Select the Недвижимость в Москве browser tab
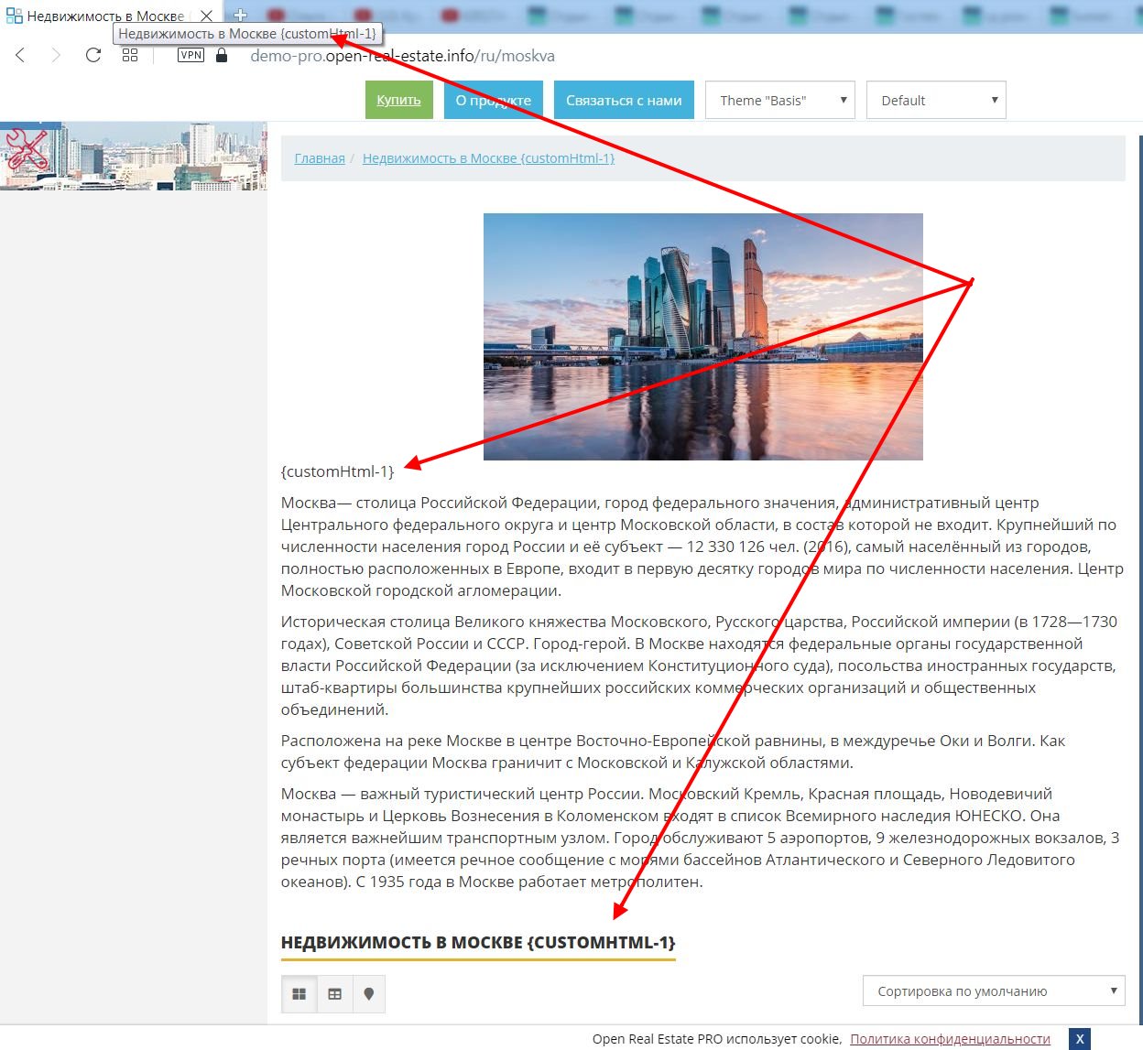This screenshot has width=1143, height=1050. 112,16
